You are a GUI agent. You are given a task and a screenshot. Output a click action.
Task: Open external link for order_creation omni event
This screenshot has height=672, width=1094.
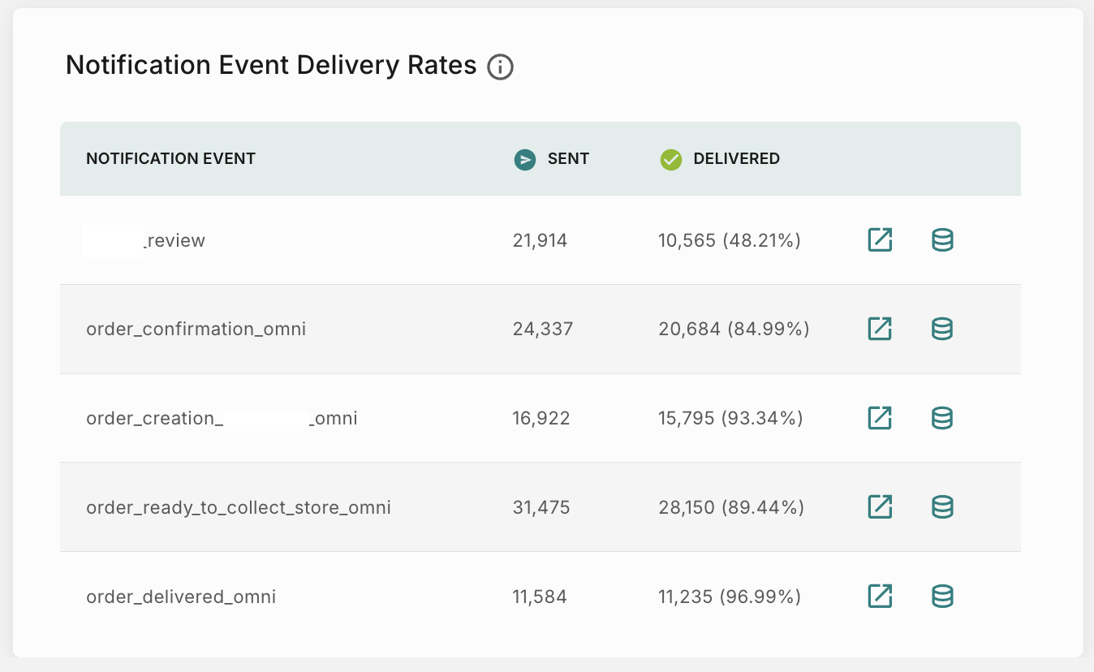(x=879, y=418)
